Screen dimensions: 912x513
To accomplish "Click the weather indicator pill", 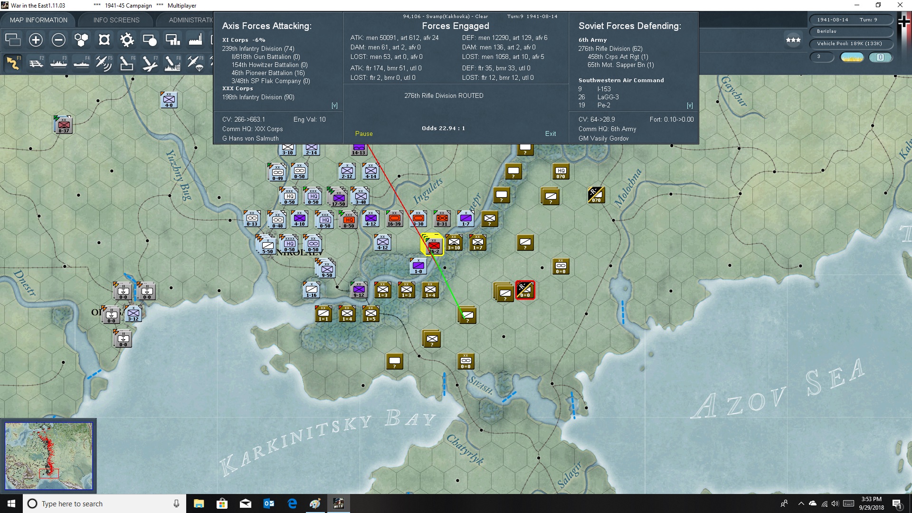I will point(852,57).
